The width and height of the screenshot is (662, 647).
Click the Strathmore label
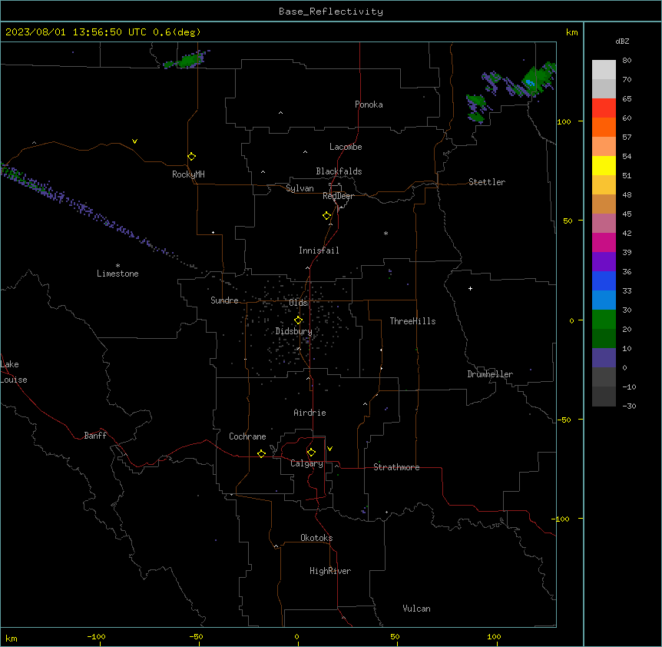[x=396, y=467]
